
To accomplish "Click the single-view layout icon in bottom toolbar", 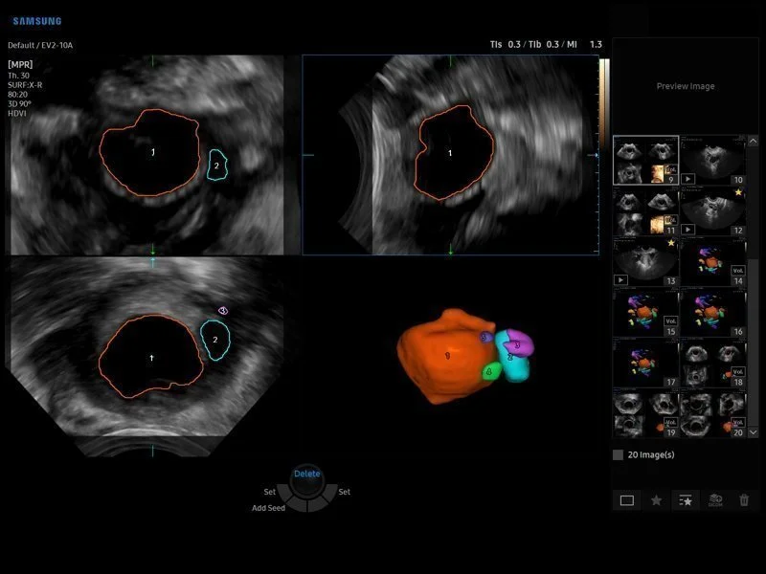I will click(x=627, y=499).
